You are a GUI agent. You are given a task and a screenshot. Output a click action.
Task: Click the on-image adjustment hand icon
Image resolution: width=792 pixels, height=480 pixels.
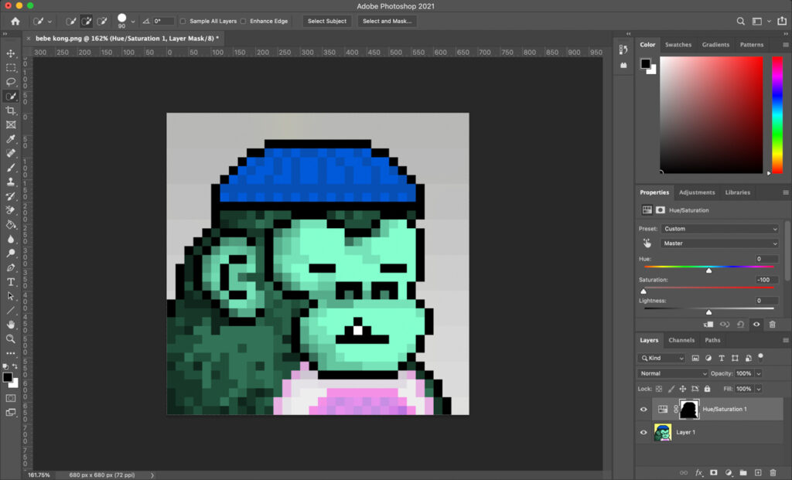point(647,243)
